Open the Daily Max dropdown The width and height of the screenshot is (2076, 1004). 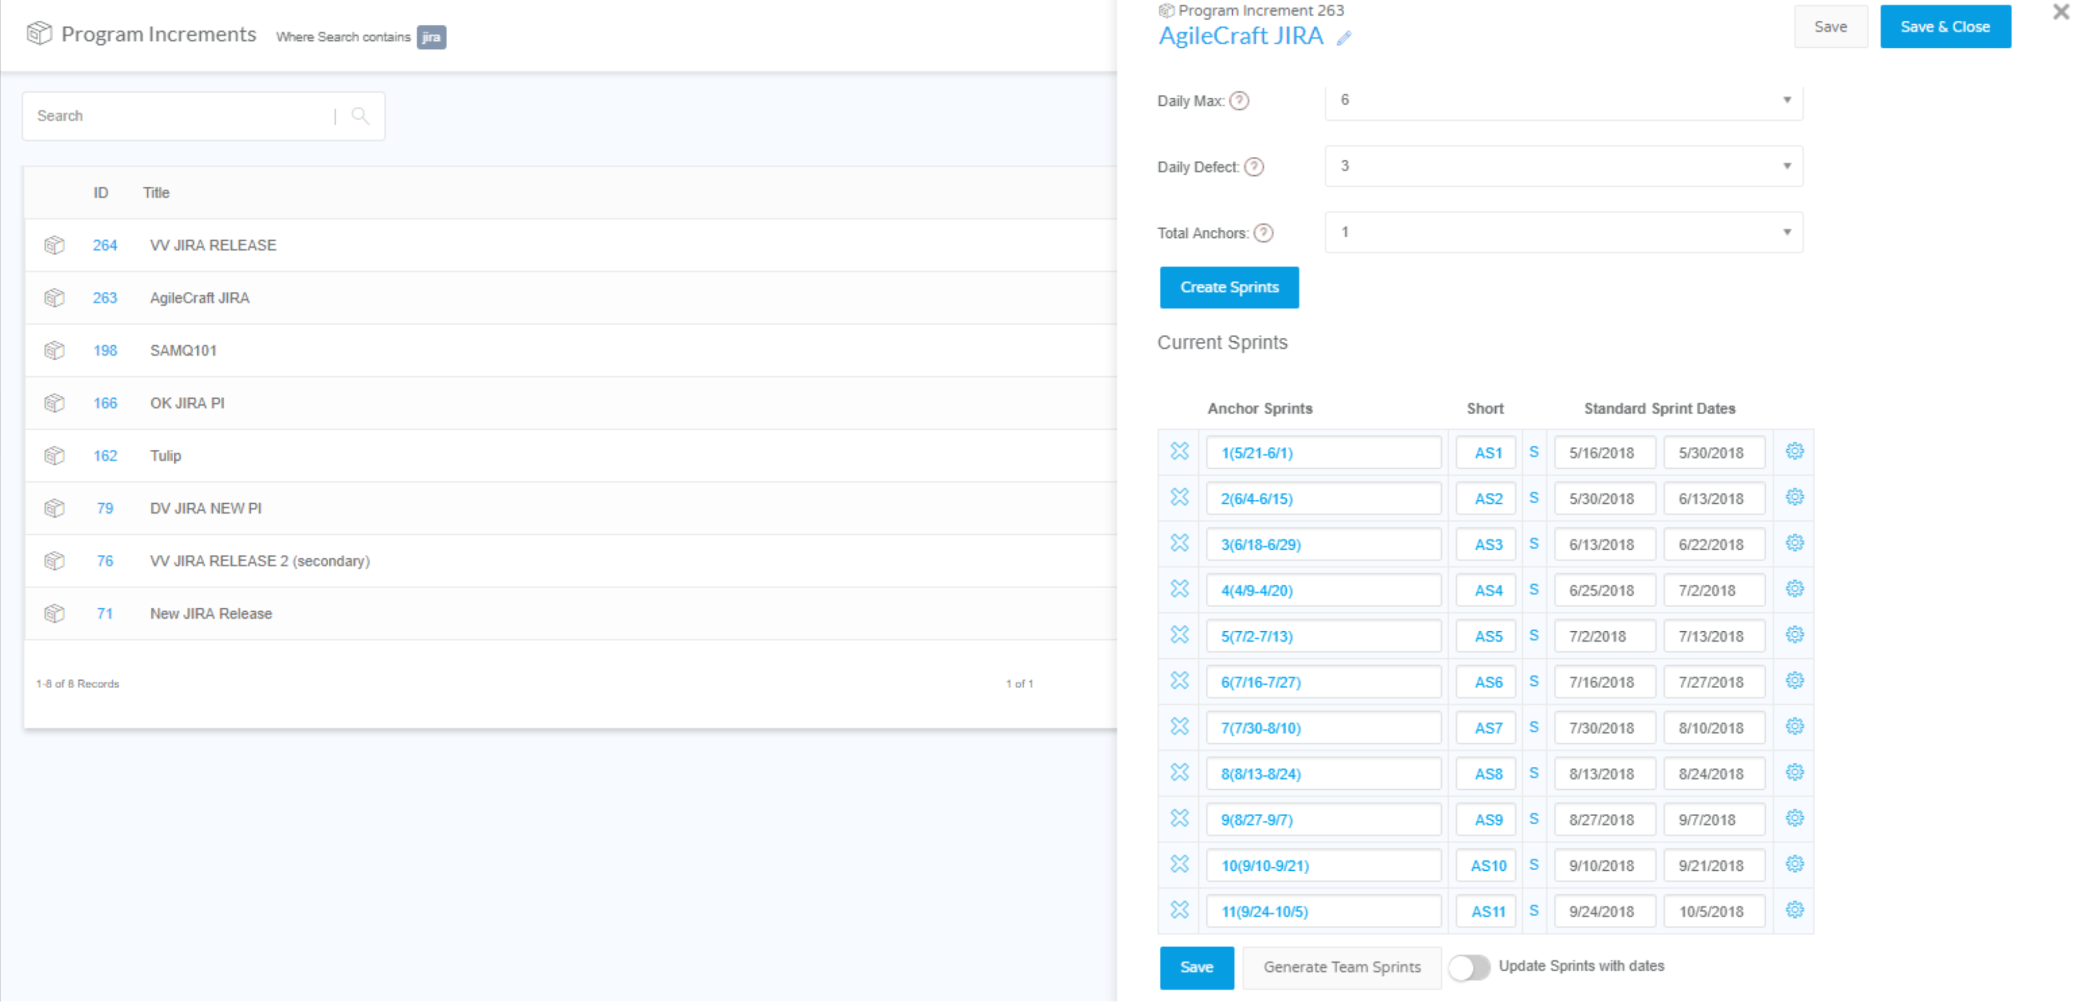[1563, 101]
